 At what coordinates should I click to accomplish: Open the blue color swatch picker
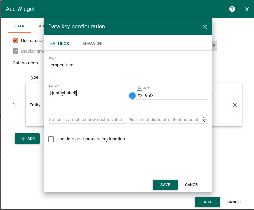pyautogui.click(x=132, y=96)
